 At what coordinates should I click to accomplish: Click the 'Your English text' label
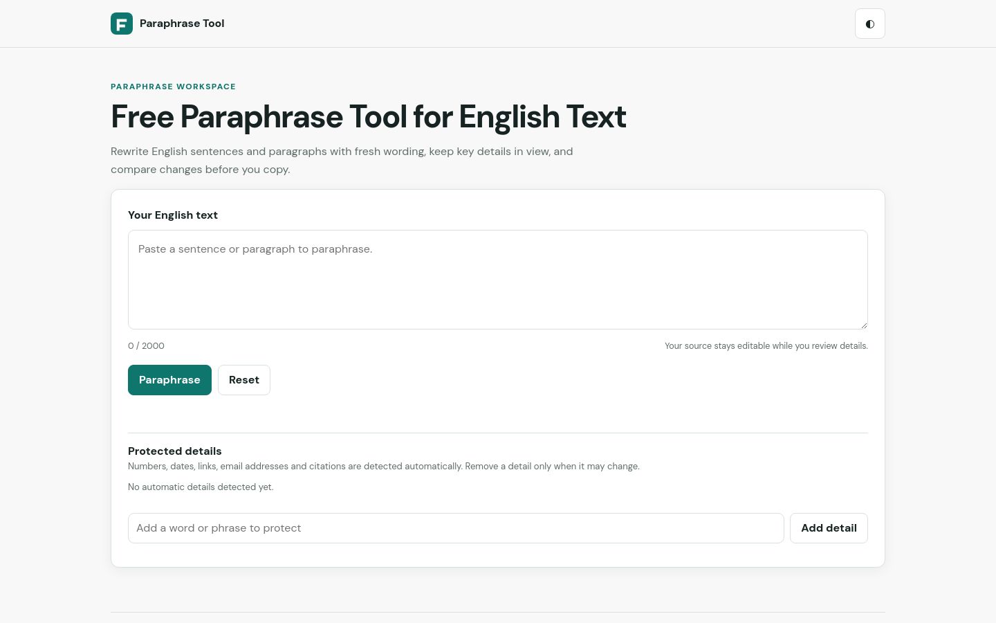173,215
